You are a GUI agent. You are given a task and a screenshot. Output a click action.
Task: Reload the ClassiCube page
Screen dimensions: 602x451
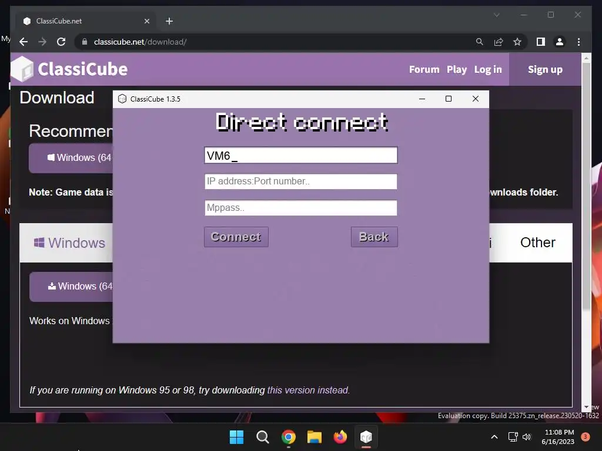pos(61,42)
